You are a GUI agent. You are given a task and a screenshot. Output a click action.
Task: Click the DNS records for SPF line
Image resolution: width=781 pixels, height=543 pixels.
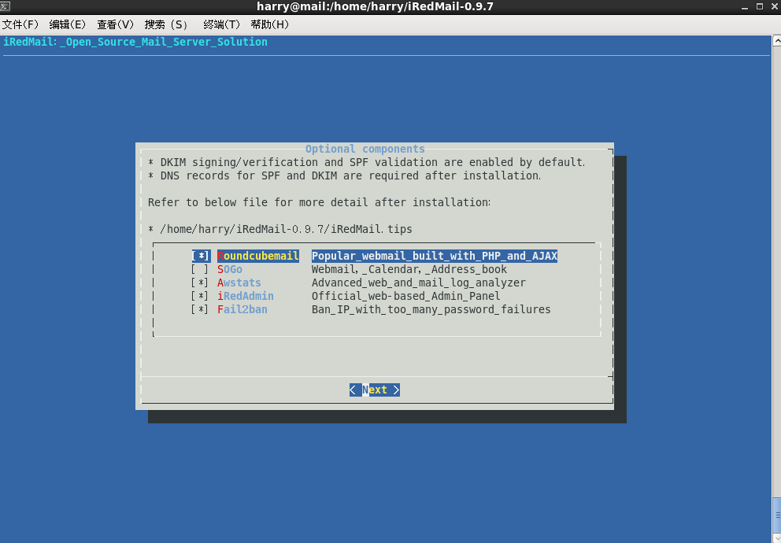point(344,175)
